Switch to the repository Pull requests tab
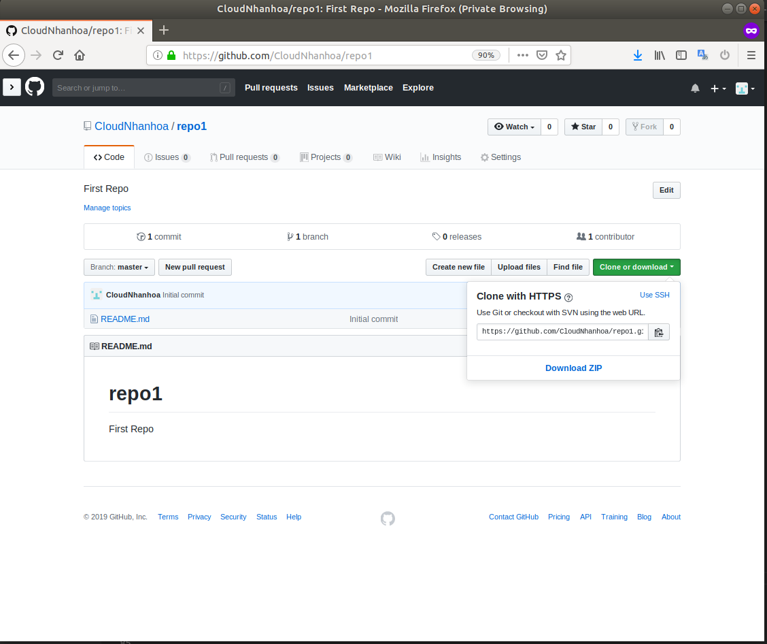This screenshot has width=767, height=644. coord(245,157)
